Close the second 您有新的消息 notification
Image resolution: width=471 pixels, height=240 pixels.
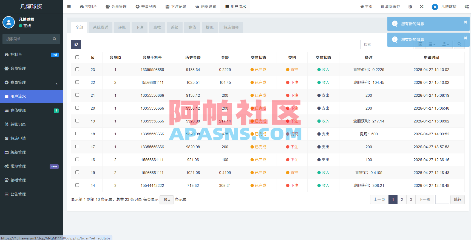click(x=466, y=38)
